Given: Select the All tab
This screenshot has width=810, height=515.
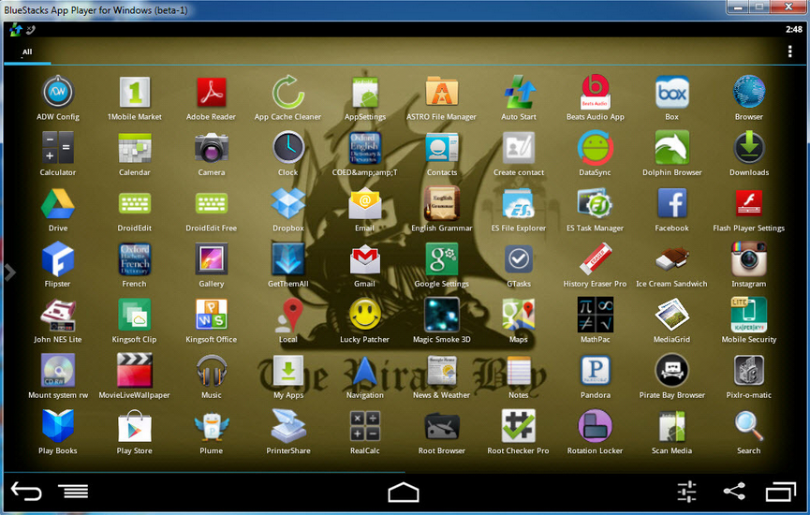Looking at the screenshot, I should coord(27,51).
